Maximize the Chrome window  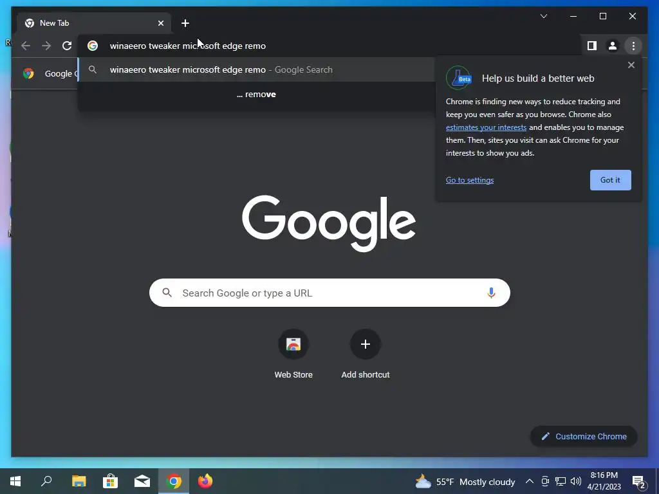pos(602,16)
